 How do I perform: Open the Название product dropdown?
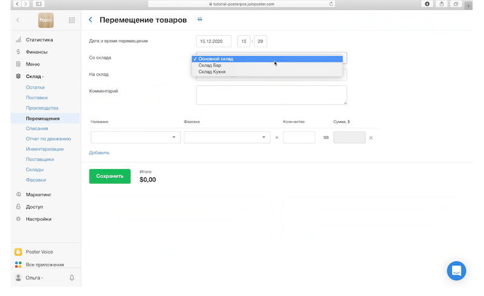136,137
